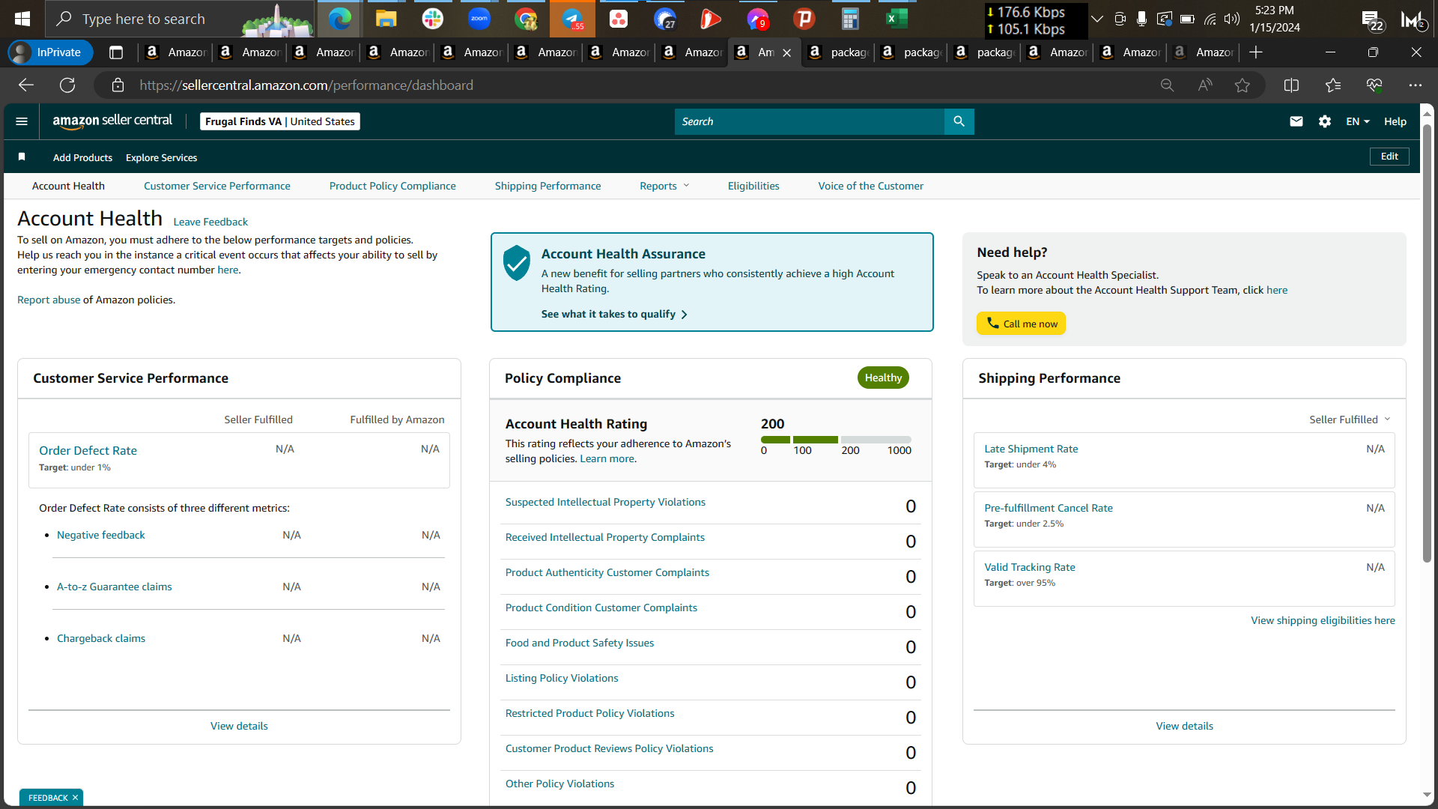The image size is (1438, 809).
Task: Click the browser back arrow
Action: click(x=26, y=85)
